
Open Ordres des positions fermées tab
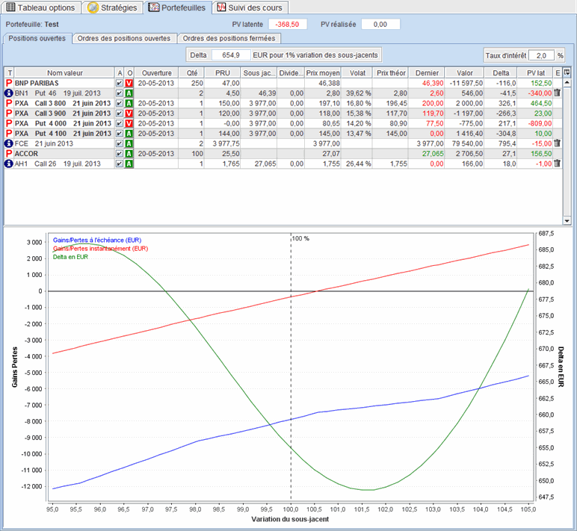click(x=229, y=38)
